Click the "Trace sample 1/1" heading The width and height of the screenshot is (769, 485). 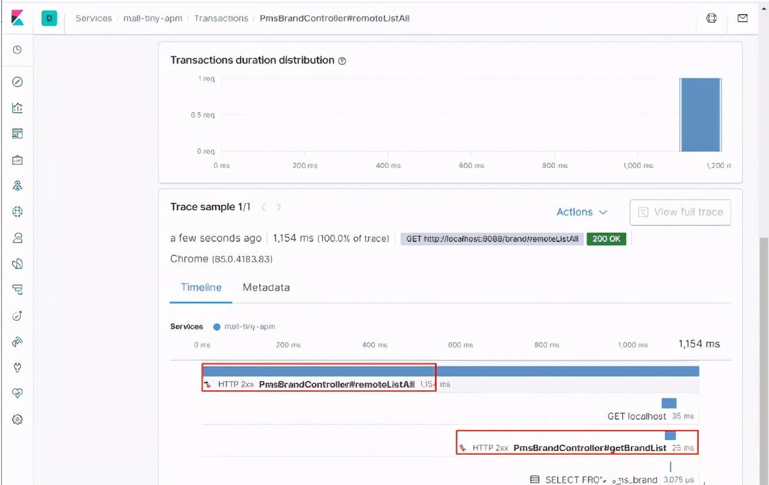click(210, 207)
